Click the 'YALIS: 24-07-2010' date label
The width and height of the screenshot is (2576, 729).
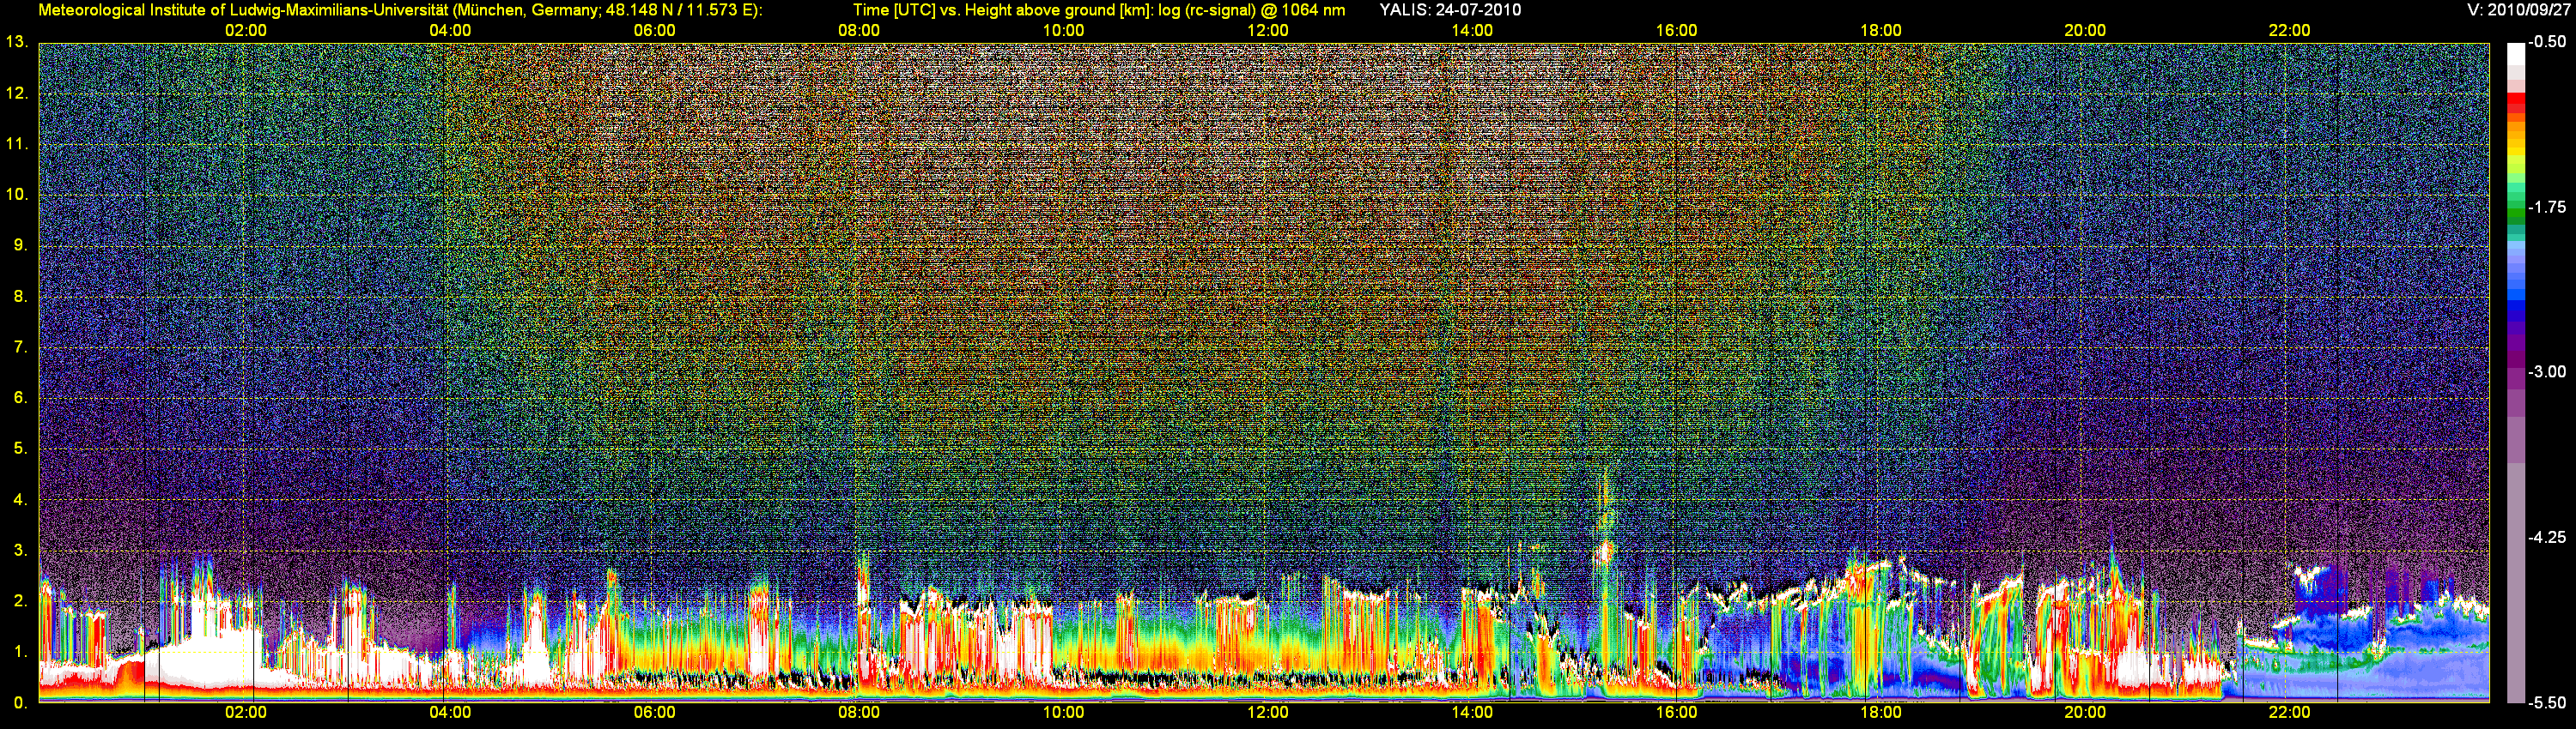click(1450, 10)
